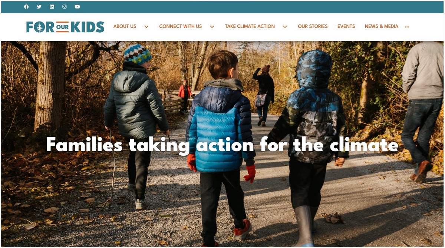Open the Facebook page icon

[x=26, y=7]
